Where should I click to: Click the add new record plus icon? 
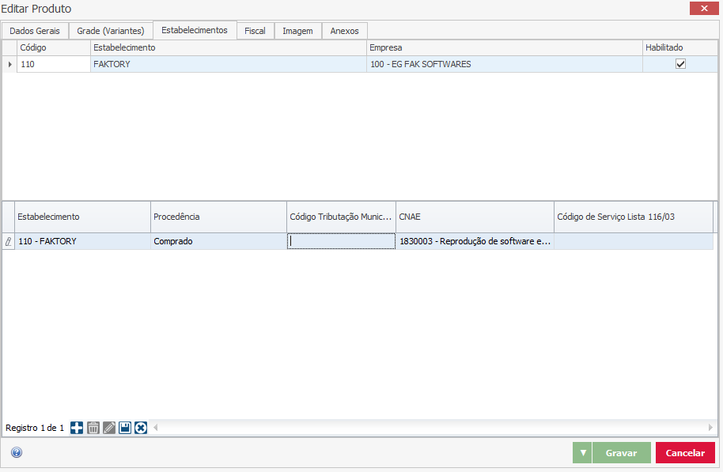[77, 428]
